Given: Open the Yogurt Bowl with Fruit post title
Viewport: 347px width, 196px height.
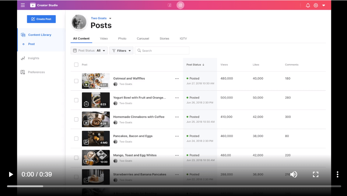Looking at the screenshot, I should click(x=139, y=98).
